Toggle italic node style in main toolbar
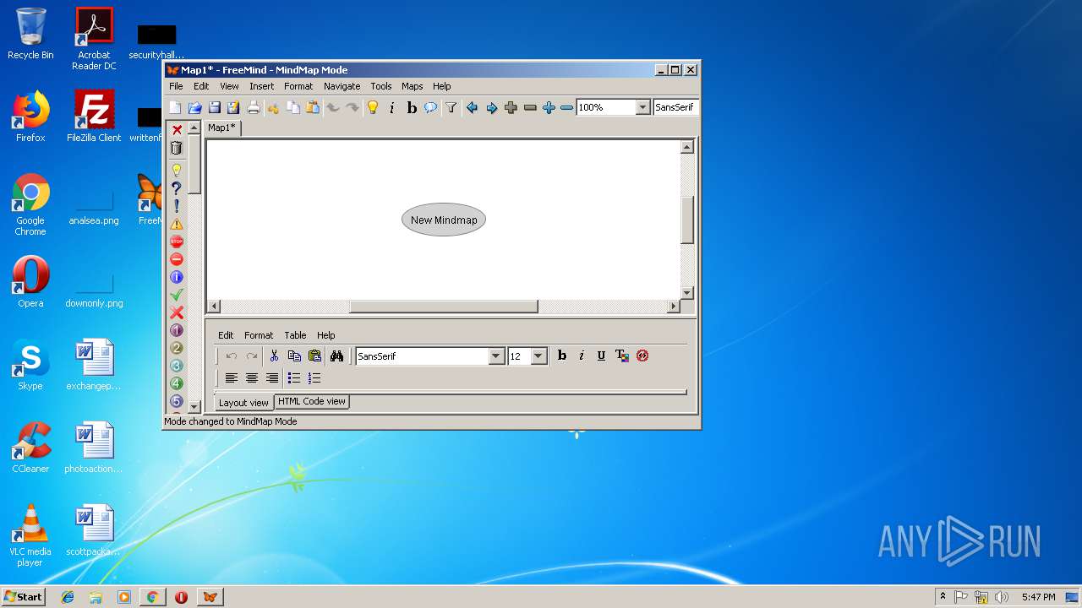Screen dimensions: 1082x608 click(x=391, y=107)
